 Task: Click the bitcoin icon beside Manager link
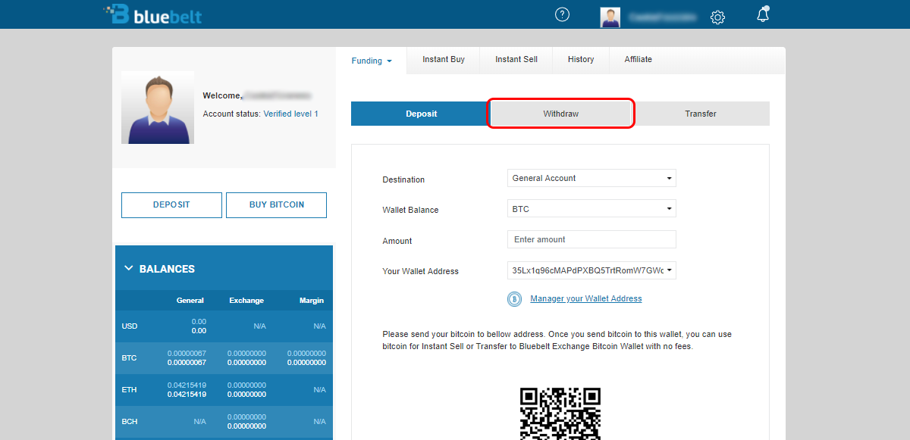pos(515,299)
